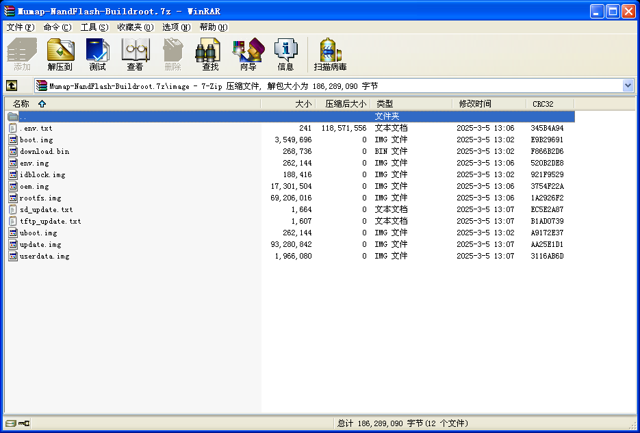Screen dimensions: 640x433
Task: Sort by 类型 column header
Action: click(x=411, y=103)
